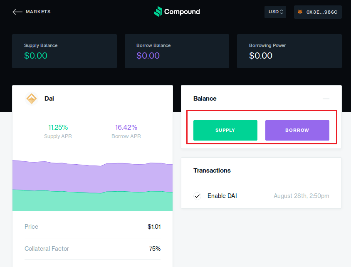Go back via the MARKETS link
Viewport: 351px width, 267px height.
[38, 12]
